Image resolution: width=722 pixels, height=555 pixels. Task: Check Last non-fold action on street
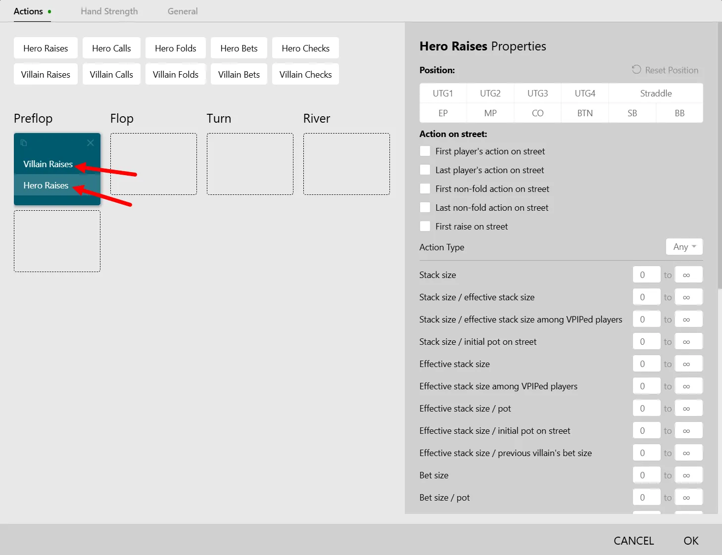coord(425,208)
